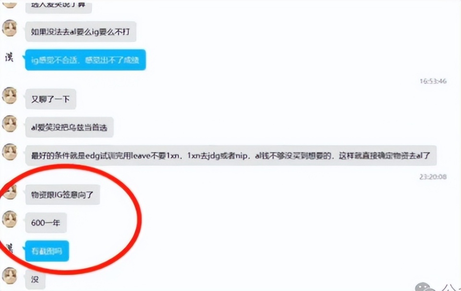Select the "物资跟IG签意向了" message bubble
The height and width of the screenshot is (291, 461).
(62, 194)
